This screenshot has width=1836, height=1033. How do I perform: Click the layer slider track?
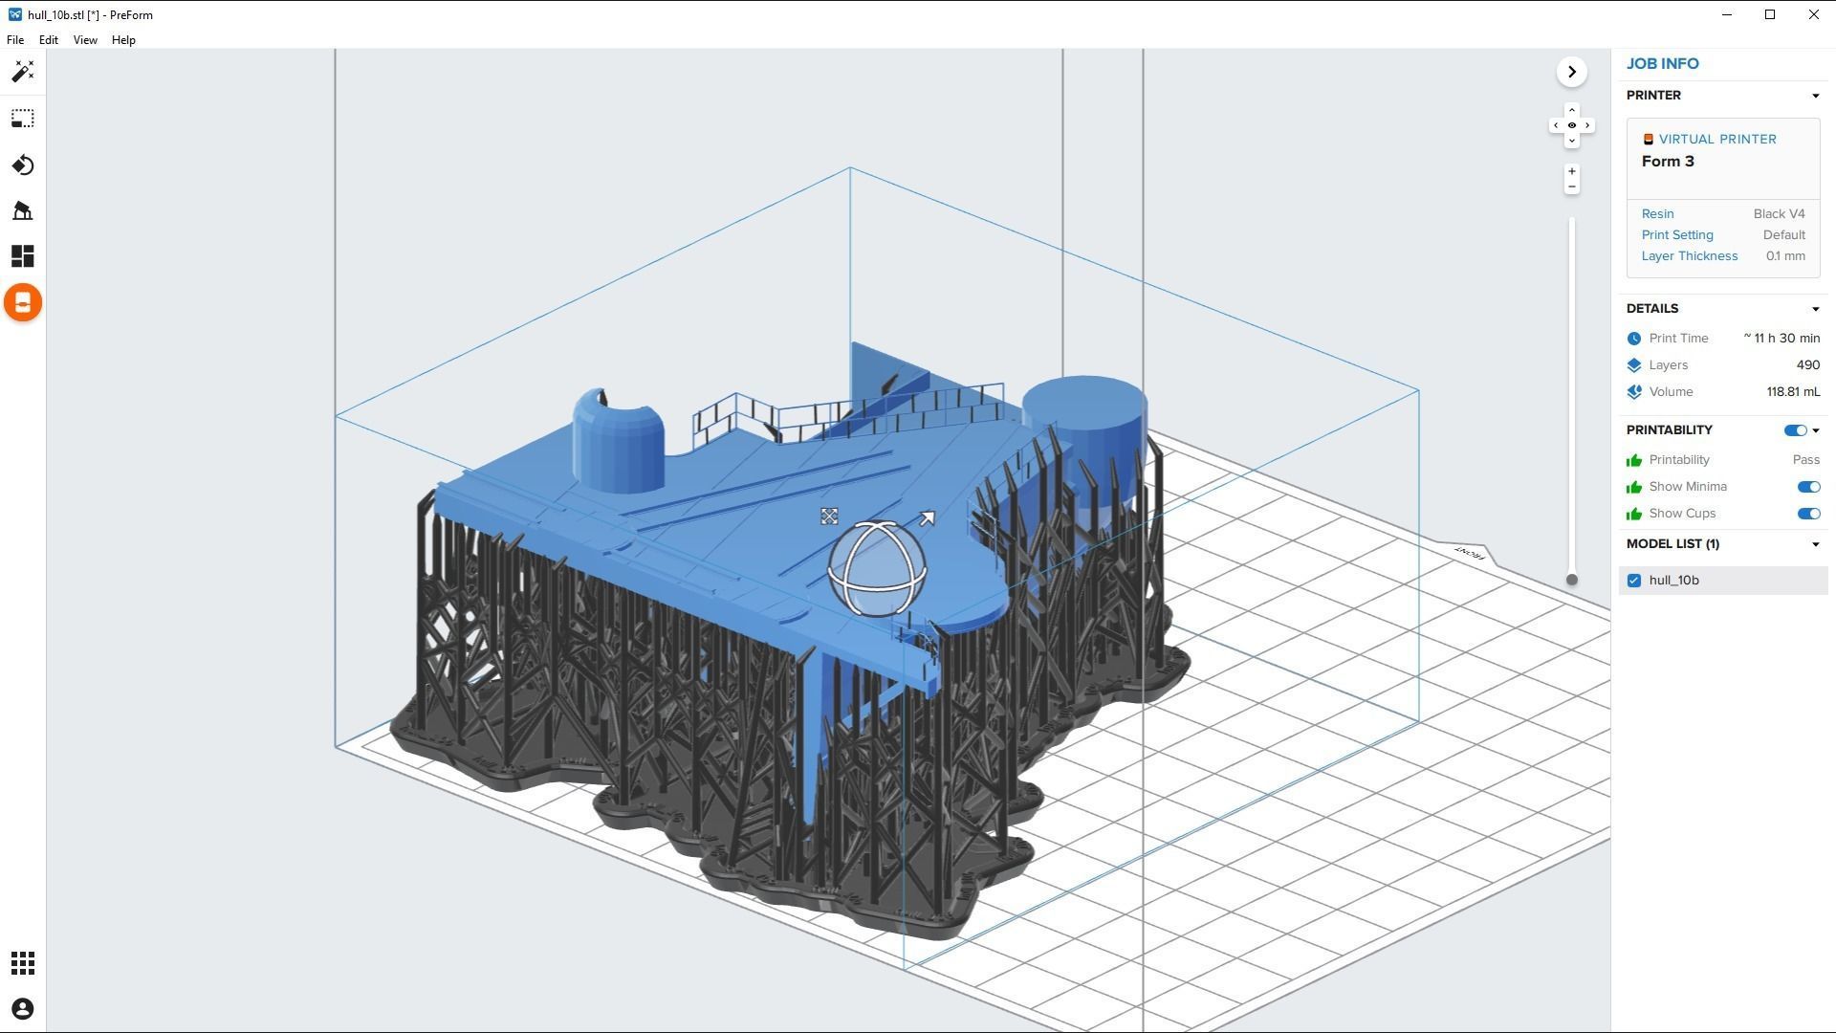[x=1571, y=397]
